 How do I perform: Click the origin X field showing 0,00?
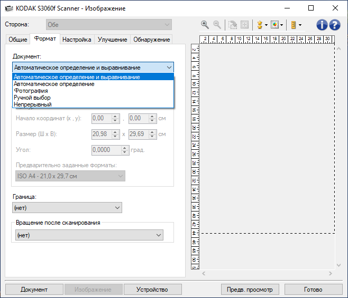click(x=102, y=118)
